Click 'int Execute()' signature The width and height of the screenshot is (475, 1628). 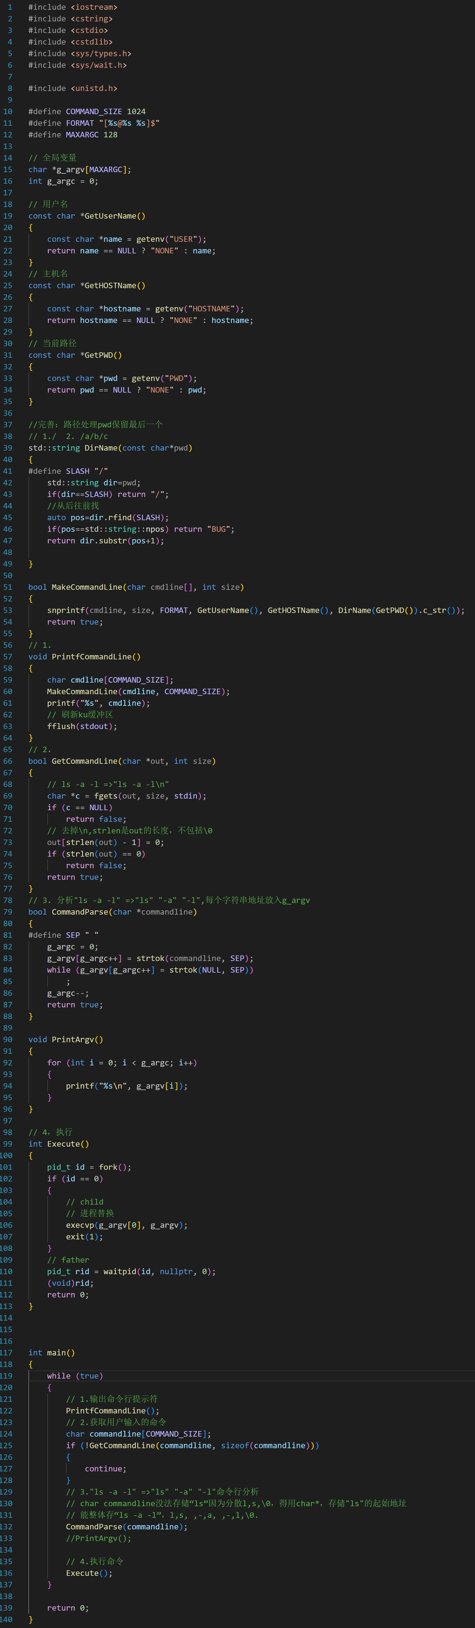pos(59,1144)
